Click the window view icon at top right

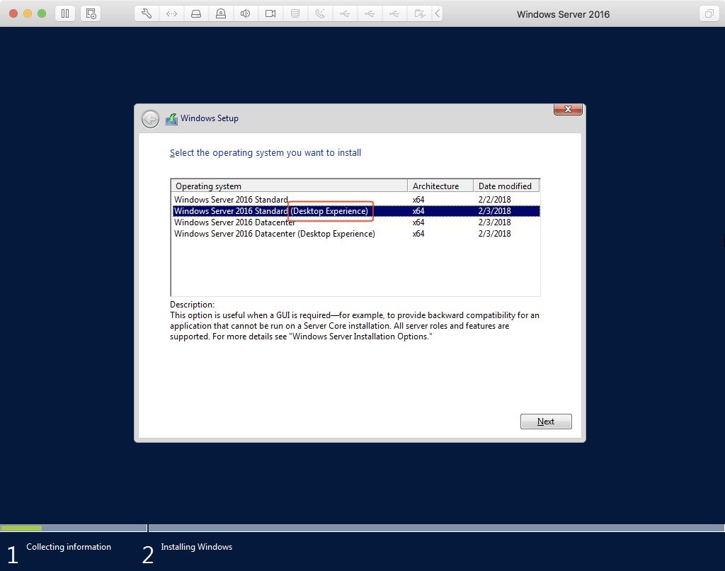pyautogui.click(x=708, y=13)
